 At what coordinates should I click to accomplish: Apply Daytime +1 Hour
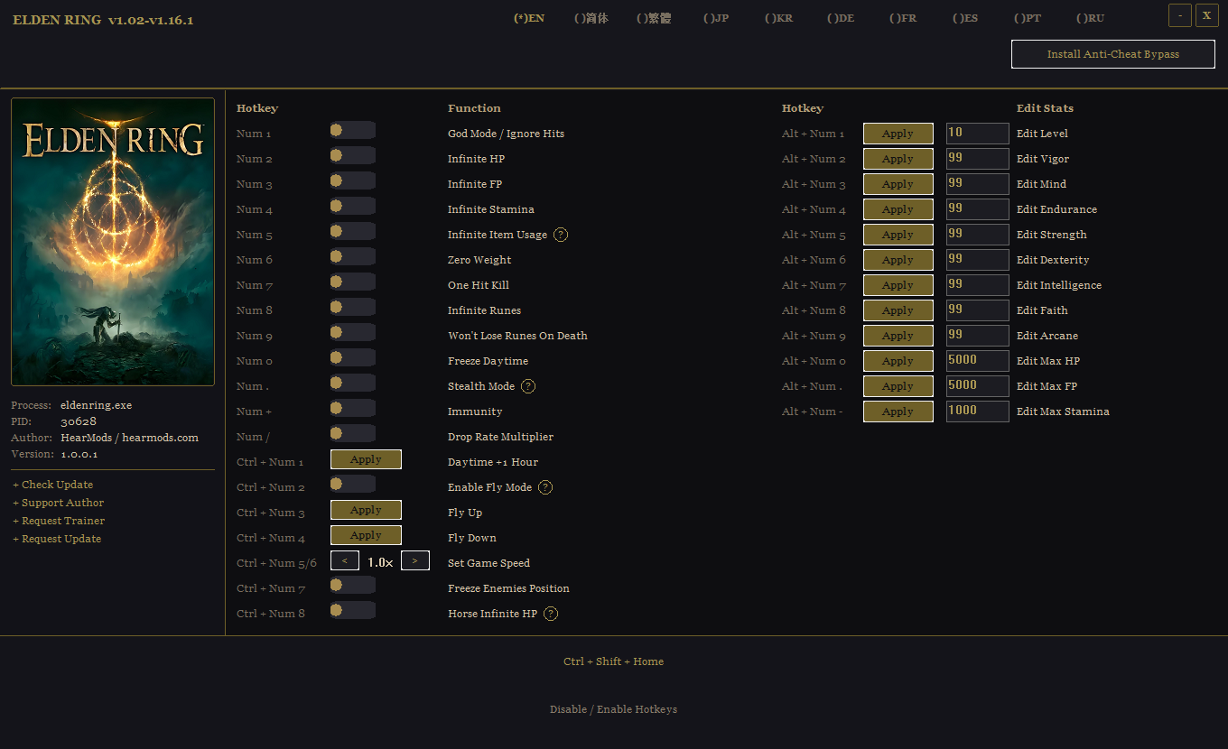pyautogui.click(x=366, y=459)
